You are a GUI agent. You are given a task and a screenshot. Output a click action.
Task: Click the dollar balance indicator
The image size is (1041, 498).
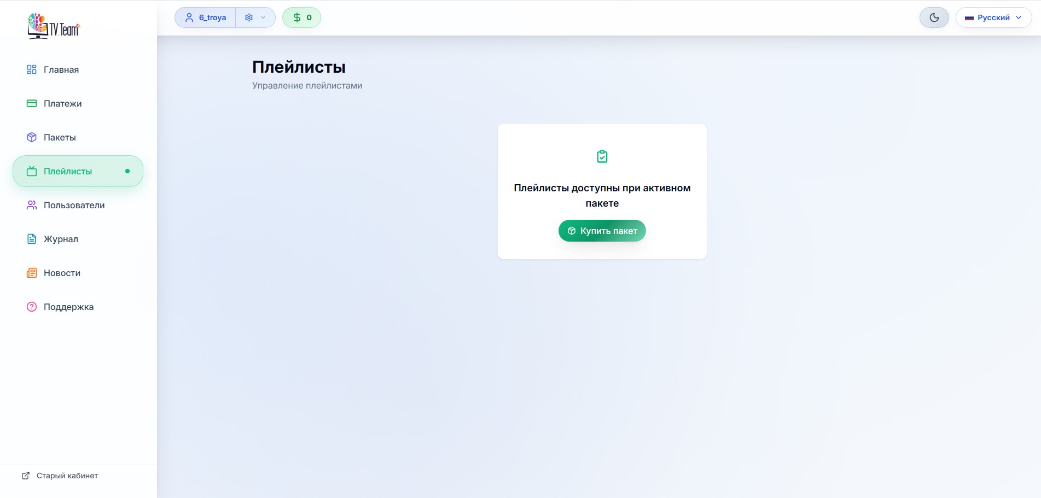click(x=301, y=17)
